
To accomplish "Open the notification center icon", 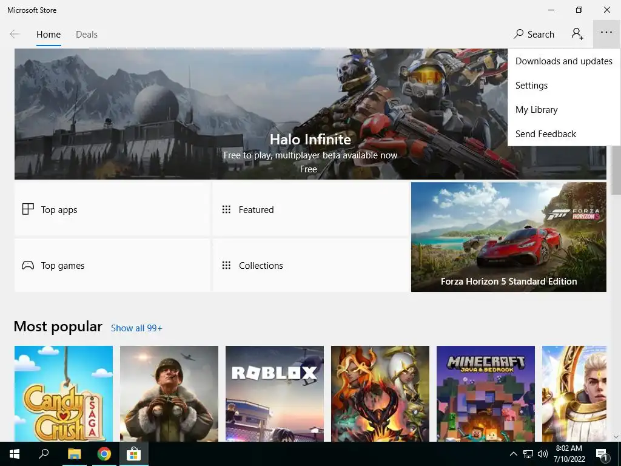I will [x=602, y=454].
